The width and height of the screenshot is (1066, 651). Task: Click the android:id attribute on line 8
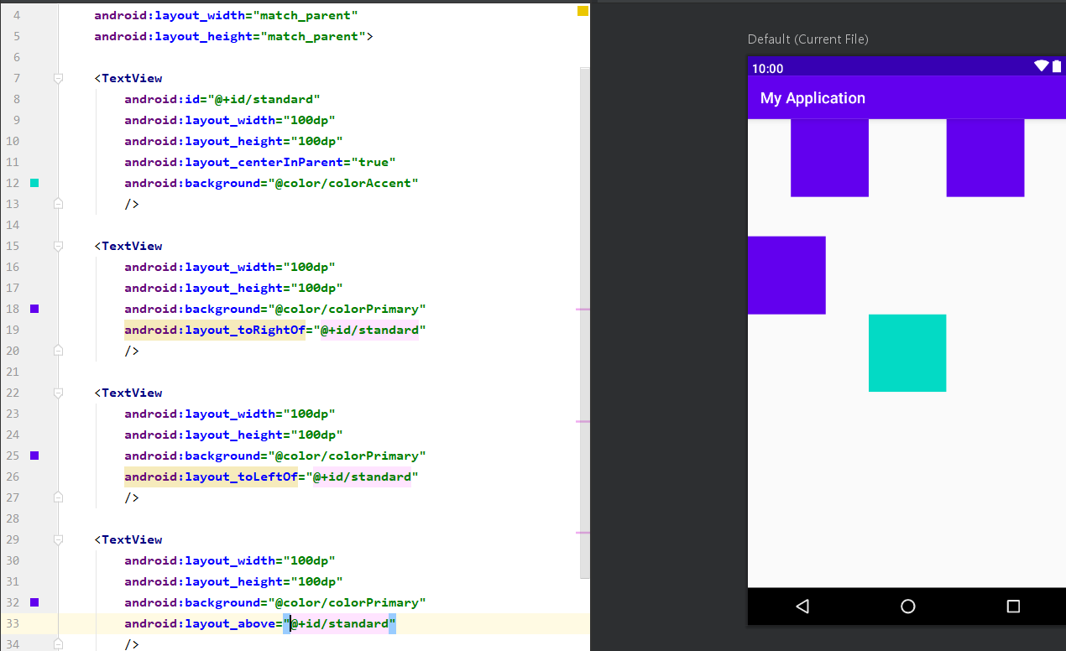tap(166, 99)
